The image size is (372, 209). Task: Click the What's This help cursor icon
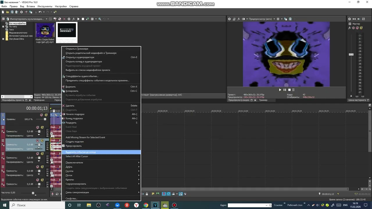(55, 12)
